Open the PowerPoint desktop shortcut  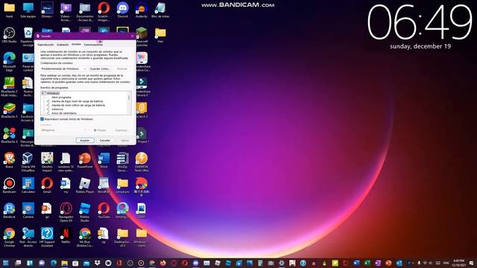[x=84, y=160]
